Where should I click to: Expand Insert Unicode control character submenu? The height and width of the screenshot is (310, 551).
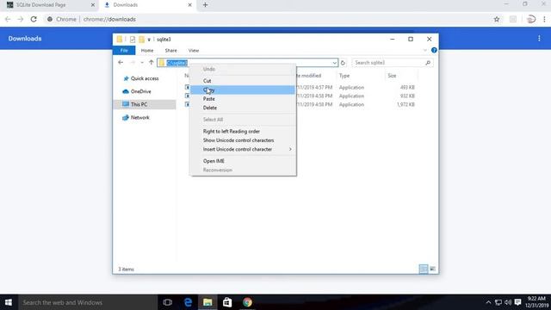[x=243, y=149]
